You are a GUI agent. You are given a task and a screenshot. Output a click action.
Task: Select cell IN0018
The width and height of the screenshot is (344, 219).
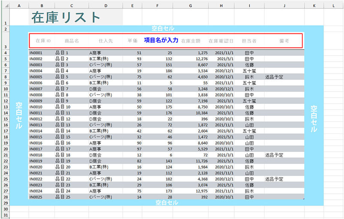coord(42,155)
